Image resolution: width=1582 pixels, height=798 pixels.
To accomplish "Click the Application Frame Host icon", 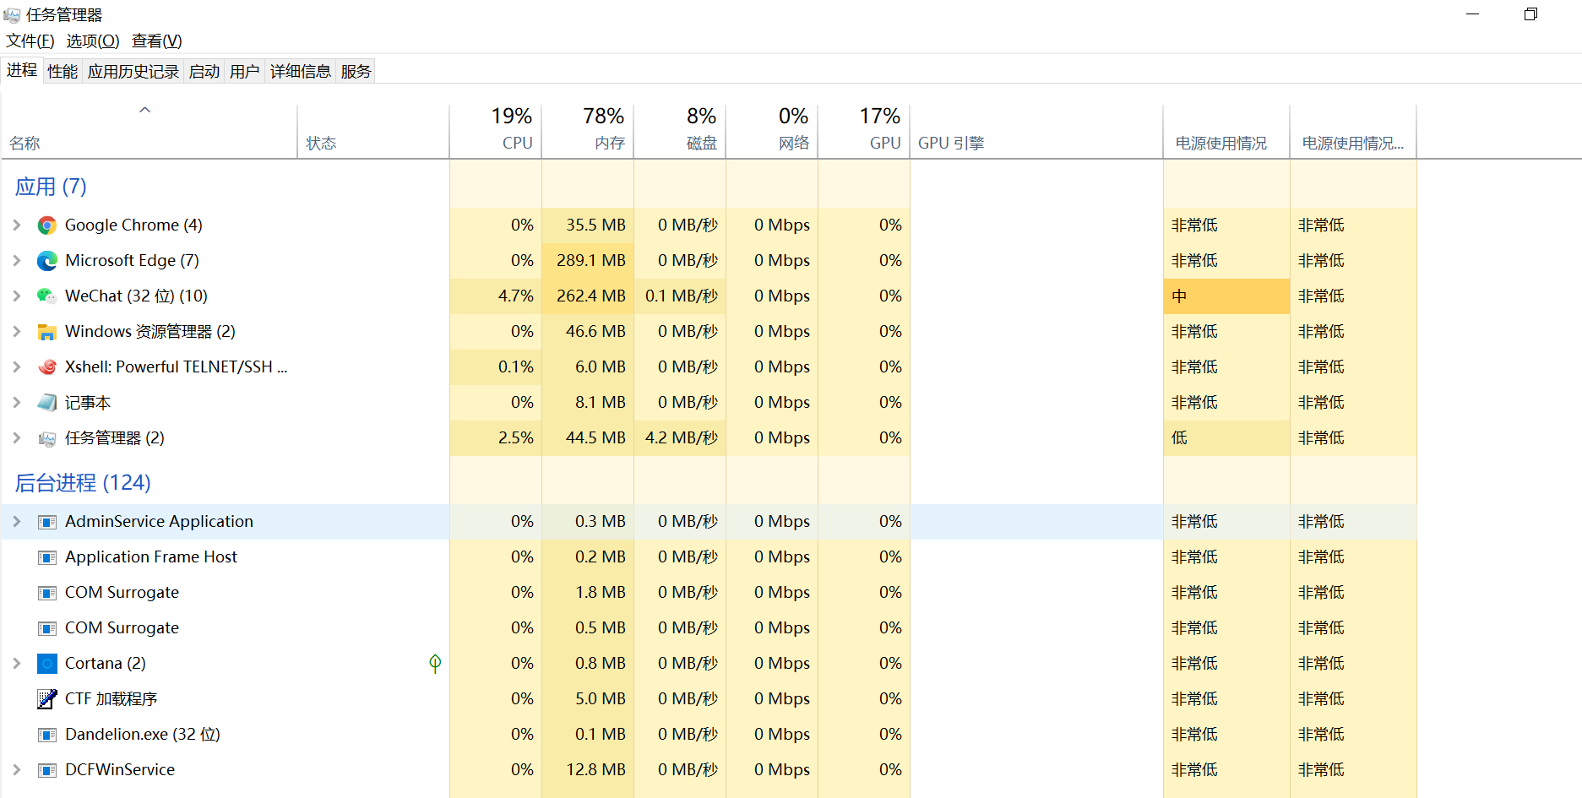I will click(x=47, y=557).
